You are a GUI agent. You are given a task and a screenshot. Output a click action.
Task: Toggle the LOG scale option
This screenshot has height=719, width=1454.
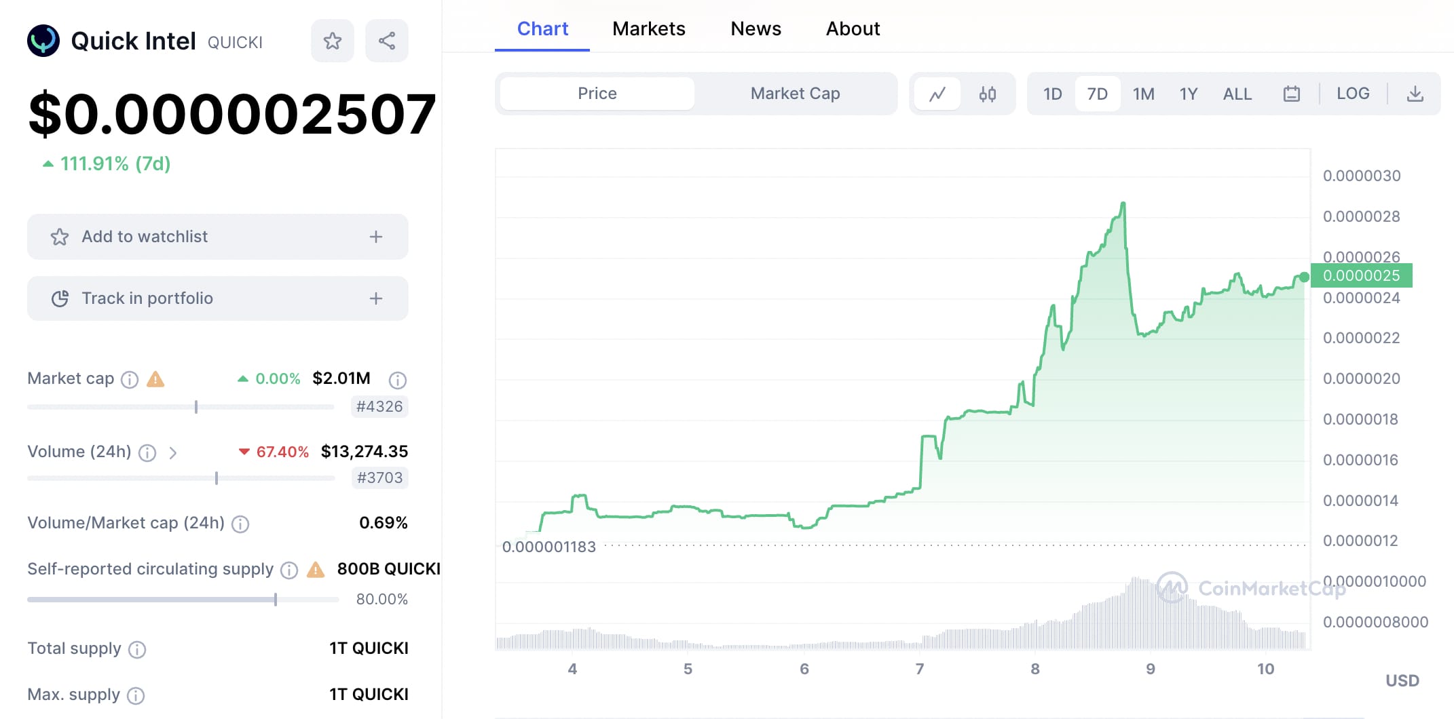point(1353,94)
